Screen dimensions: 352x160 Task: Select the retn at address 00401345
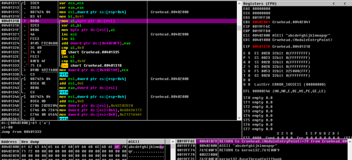tap(119, 92)
